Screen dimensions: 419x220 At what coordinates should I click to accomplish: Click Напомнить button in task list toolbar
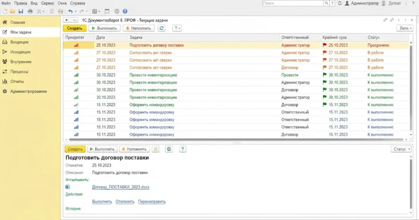139,28
